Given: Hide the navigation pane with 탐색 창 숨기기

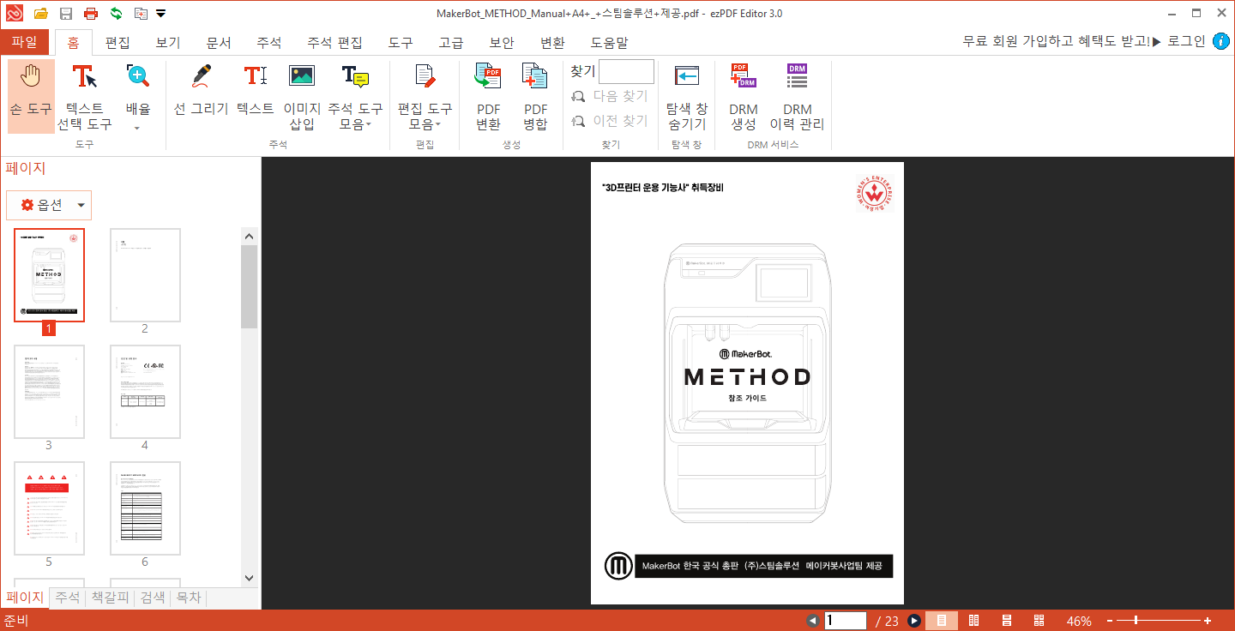Looking at the screenshot, I should pos(687,96).
